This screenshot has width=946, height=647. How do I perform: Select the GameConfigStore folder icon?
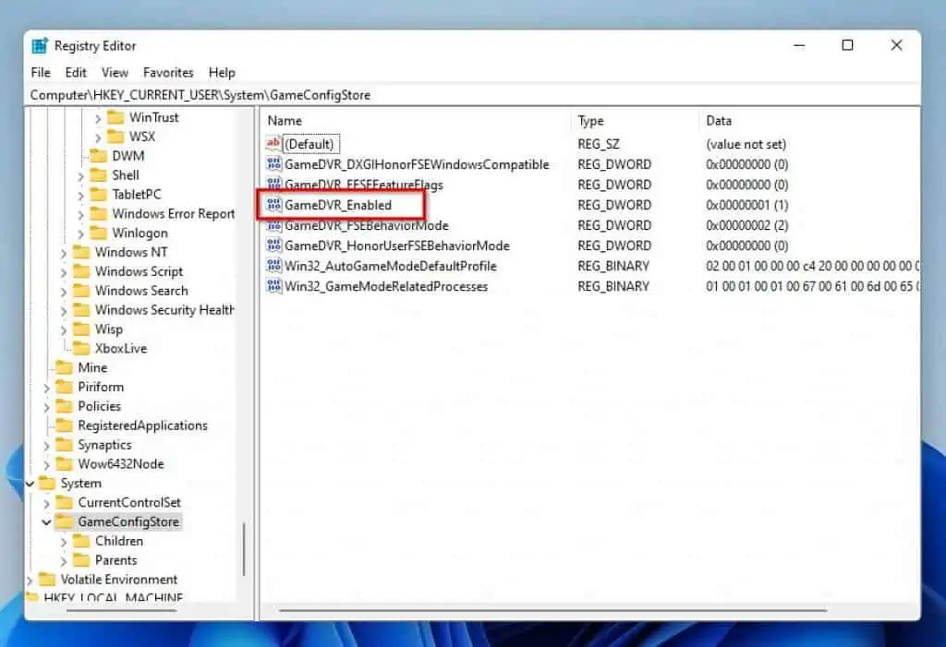[64, 521]
